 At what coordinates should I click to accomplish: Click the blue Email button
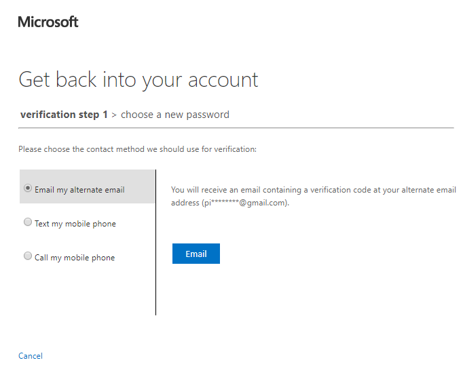click(x=196, y=254)
